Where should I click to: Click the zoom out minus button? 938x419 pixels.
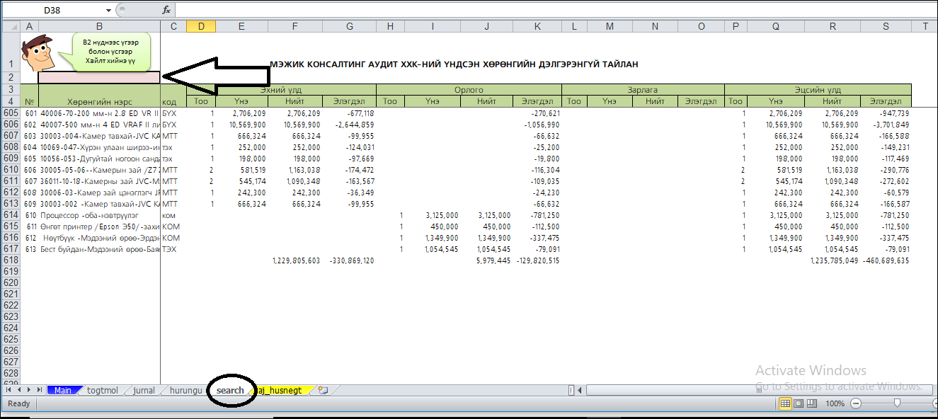(856, 403)
